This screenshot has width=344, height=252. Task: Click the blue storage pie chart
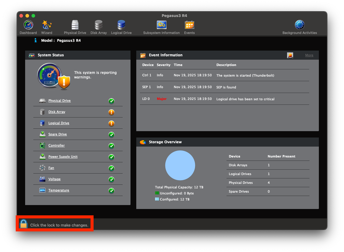180,165
